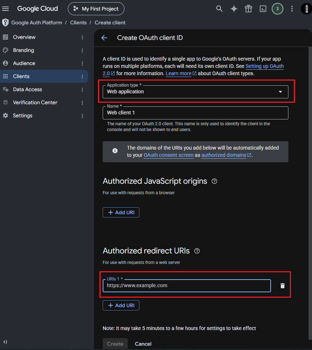The height and width of the screenshot is (350, 312).
Task: Click the Verification Center icon
Action: [5, 102]
